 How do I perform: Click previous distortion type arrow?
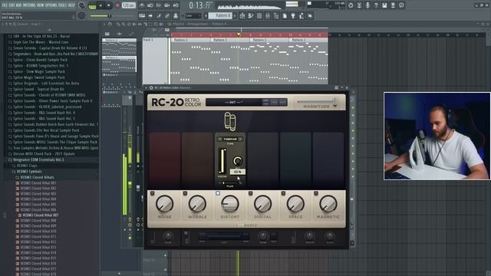click(220, 139)
